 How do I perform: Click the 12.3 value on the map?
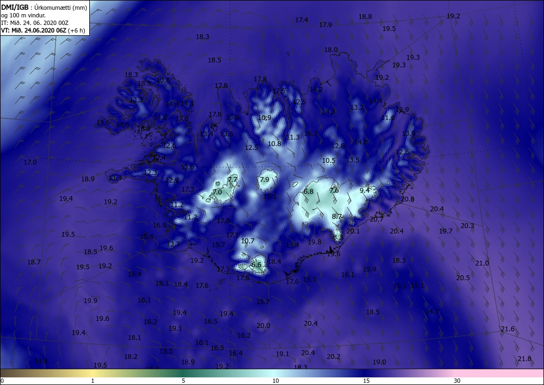coord(150,173)
